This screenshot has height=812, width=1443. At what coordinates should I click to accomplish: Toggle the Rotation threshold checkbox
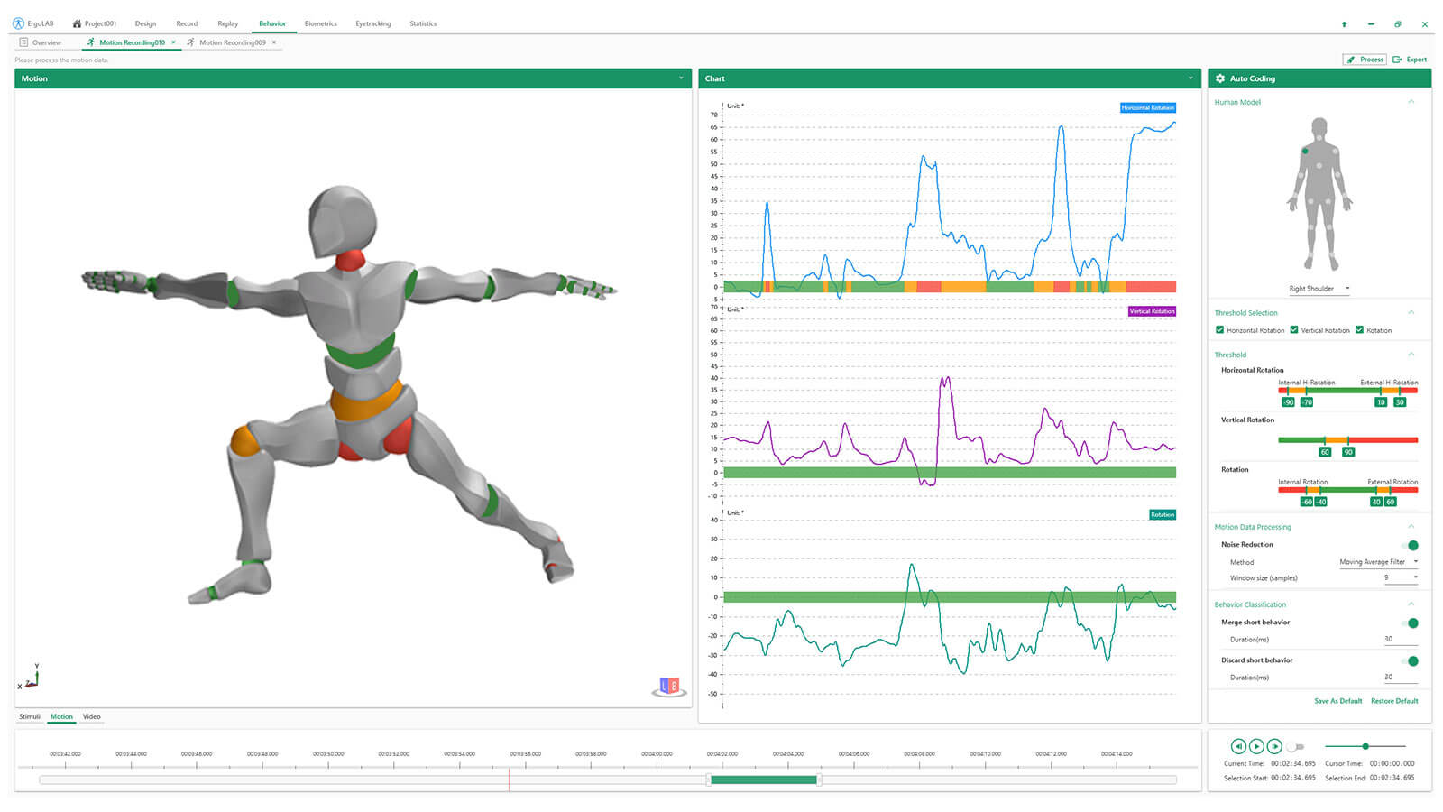pyautogui.click(x=1359, y=330)
